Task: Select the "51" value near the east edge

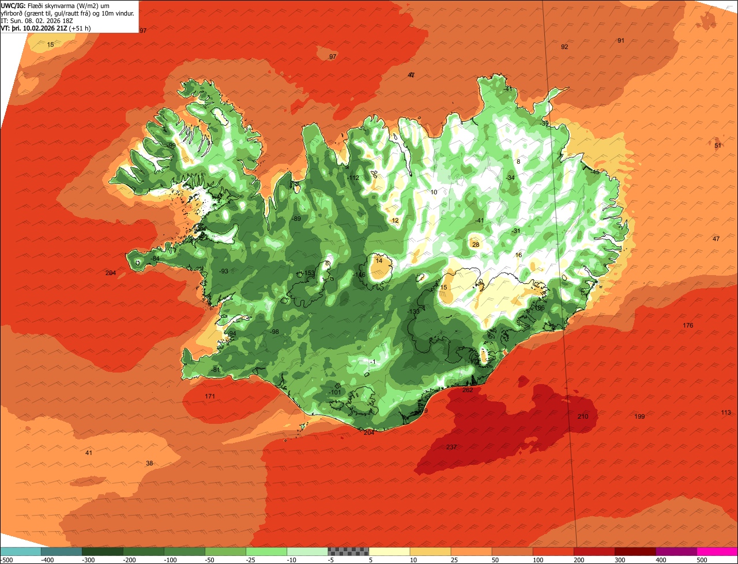Action: pyautogui.click(x=718, y=145)
